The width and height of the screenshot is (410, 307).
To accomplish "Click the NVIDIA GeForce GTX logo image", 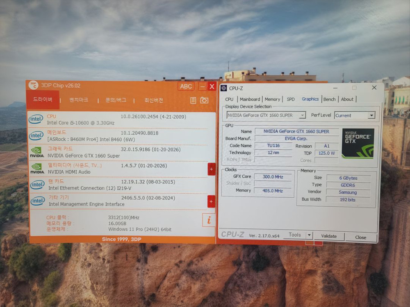I will click(x=358, y=143).
